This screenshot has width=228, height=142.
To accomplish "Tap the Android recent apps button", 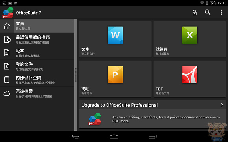I will click(153, 137).
